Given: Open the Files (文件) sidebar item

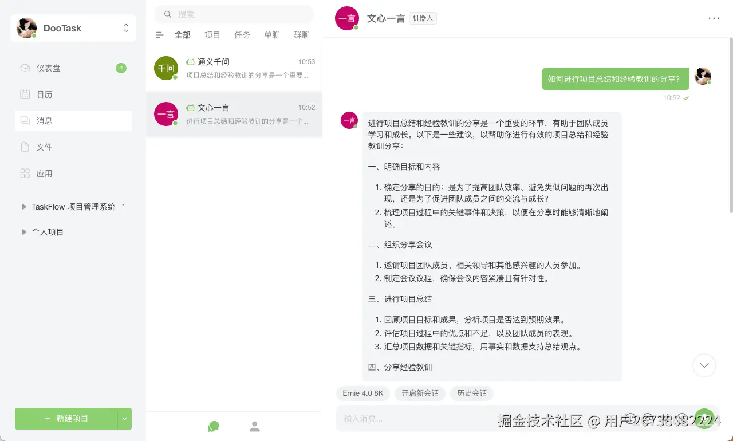Looking at the screenshot, I should (73, 147).
